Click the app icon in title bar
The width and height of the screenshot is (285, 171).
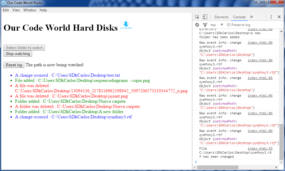click(3, 3)
